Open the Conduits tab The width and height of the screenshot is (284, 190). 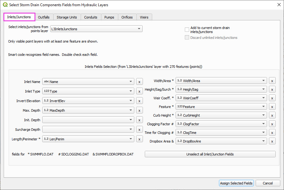pyautogui.click(x=91, y=17)
